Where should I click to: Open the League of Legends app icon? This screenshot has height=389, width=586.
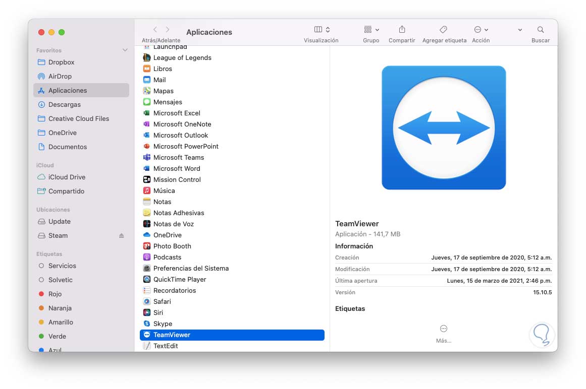tap(147, 57)
